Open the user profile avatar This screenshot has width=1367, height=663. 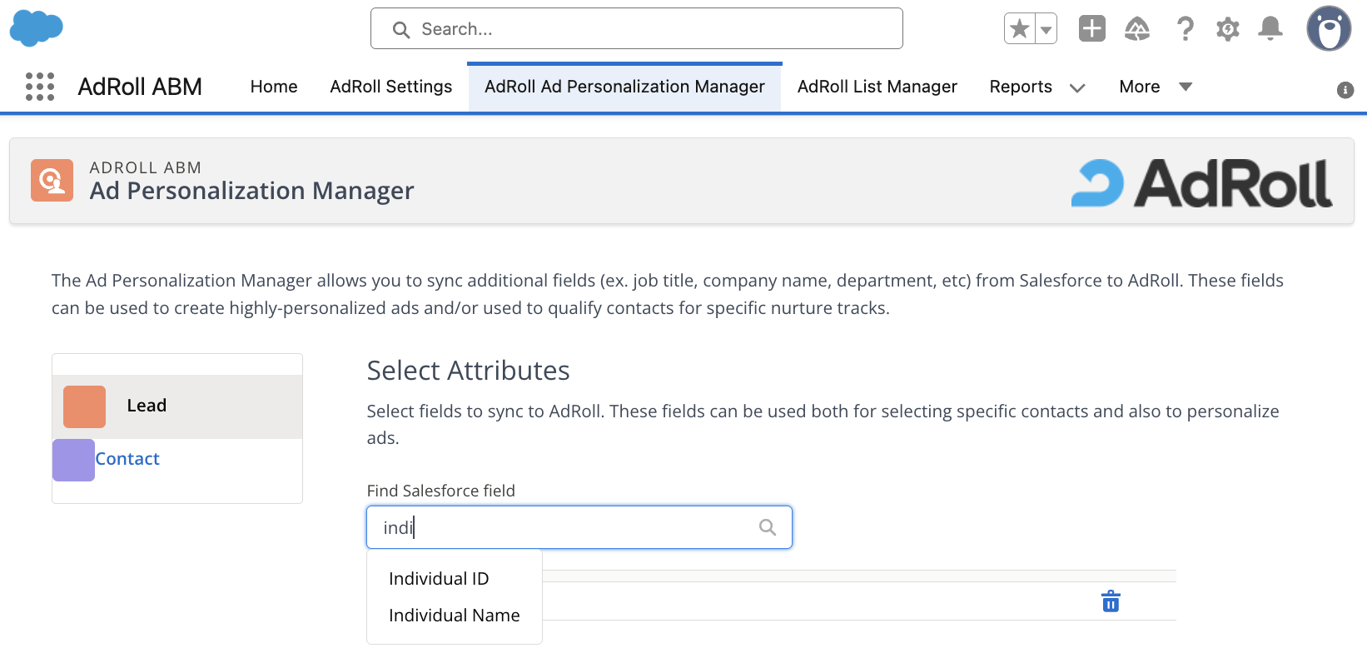1328,29
